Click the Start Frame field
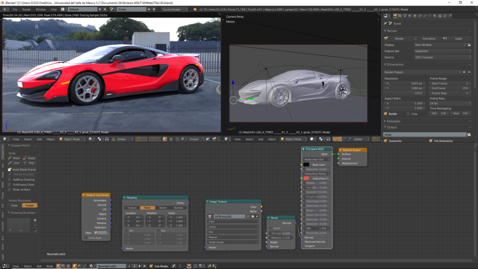This screenshot has height=269, width=478. 449,83
